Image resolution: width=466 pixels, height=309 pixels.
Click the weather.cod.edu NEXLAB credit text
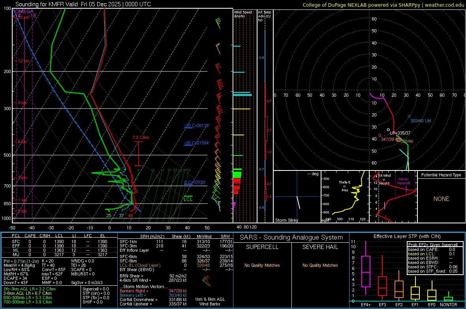(383, 5)
